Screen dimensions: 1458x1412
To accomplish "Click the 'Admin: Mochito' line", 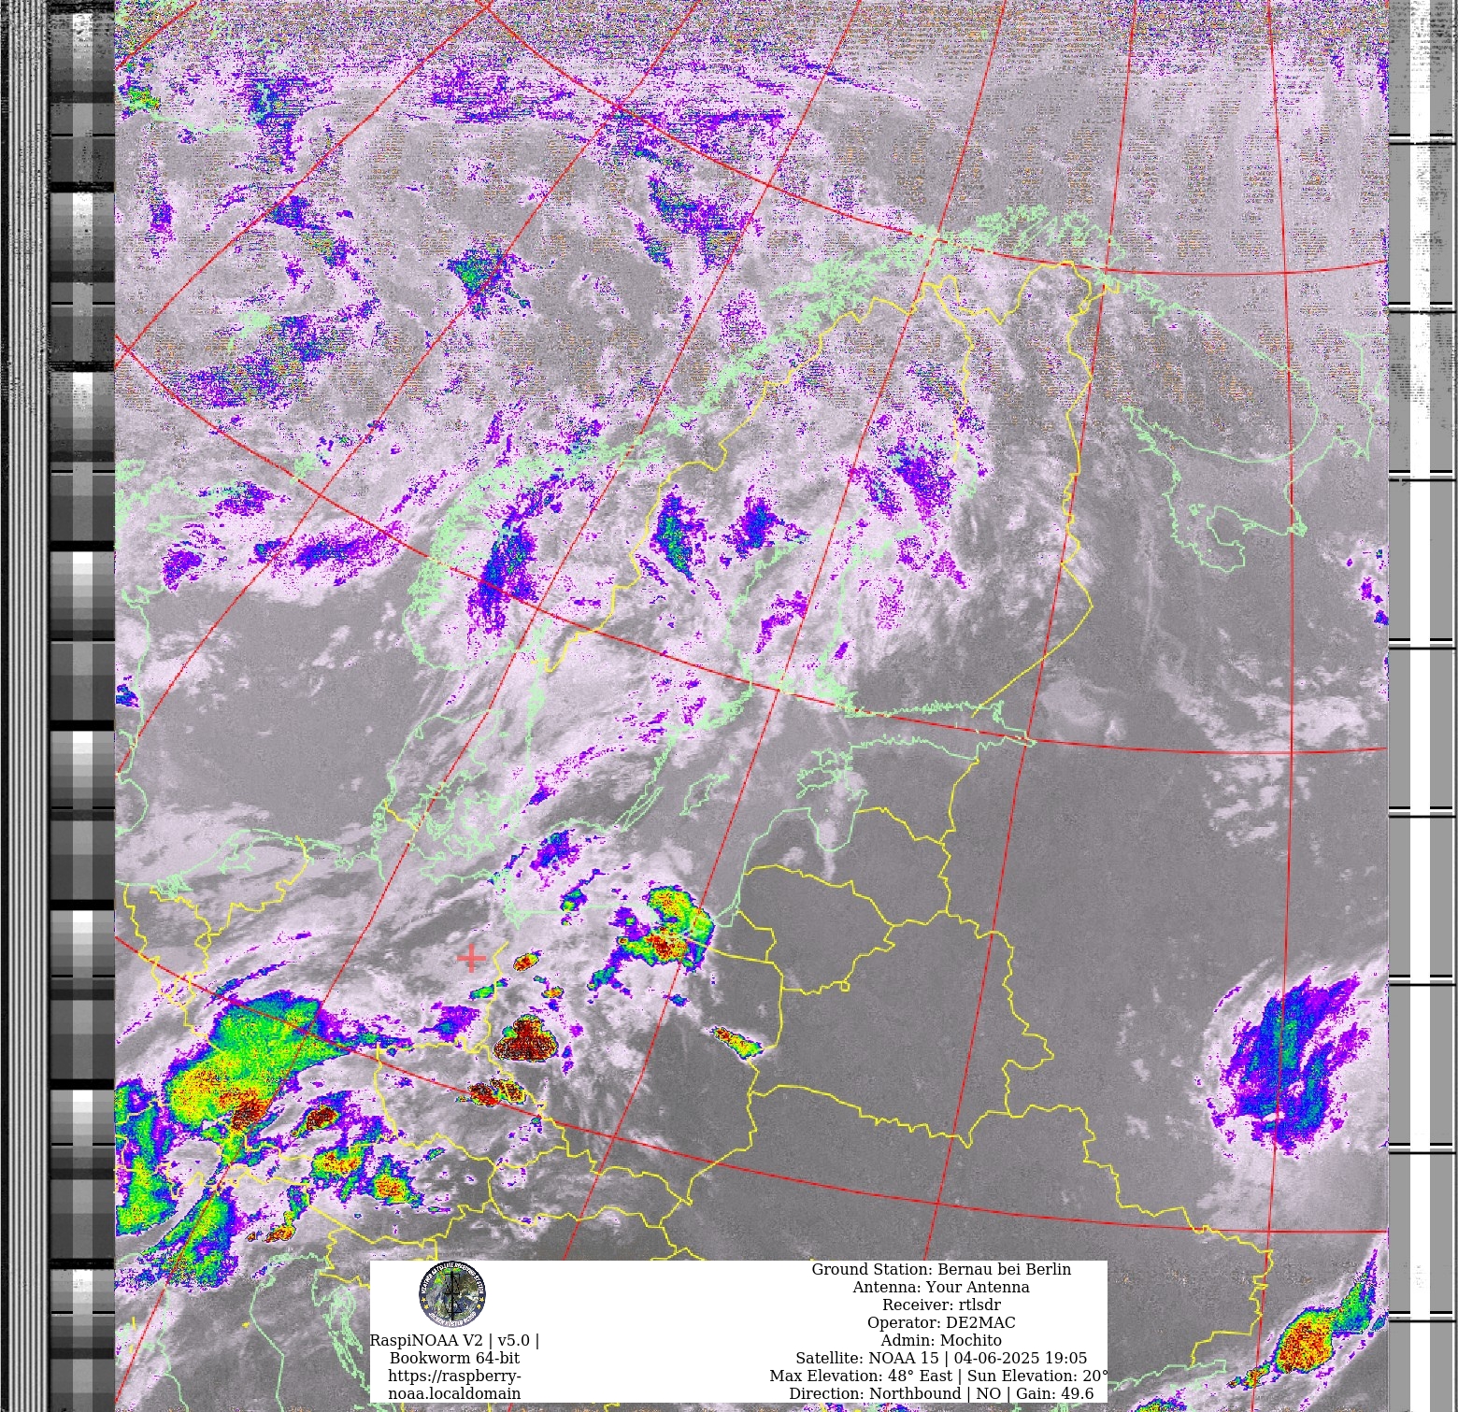I will (941, 1340).
